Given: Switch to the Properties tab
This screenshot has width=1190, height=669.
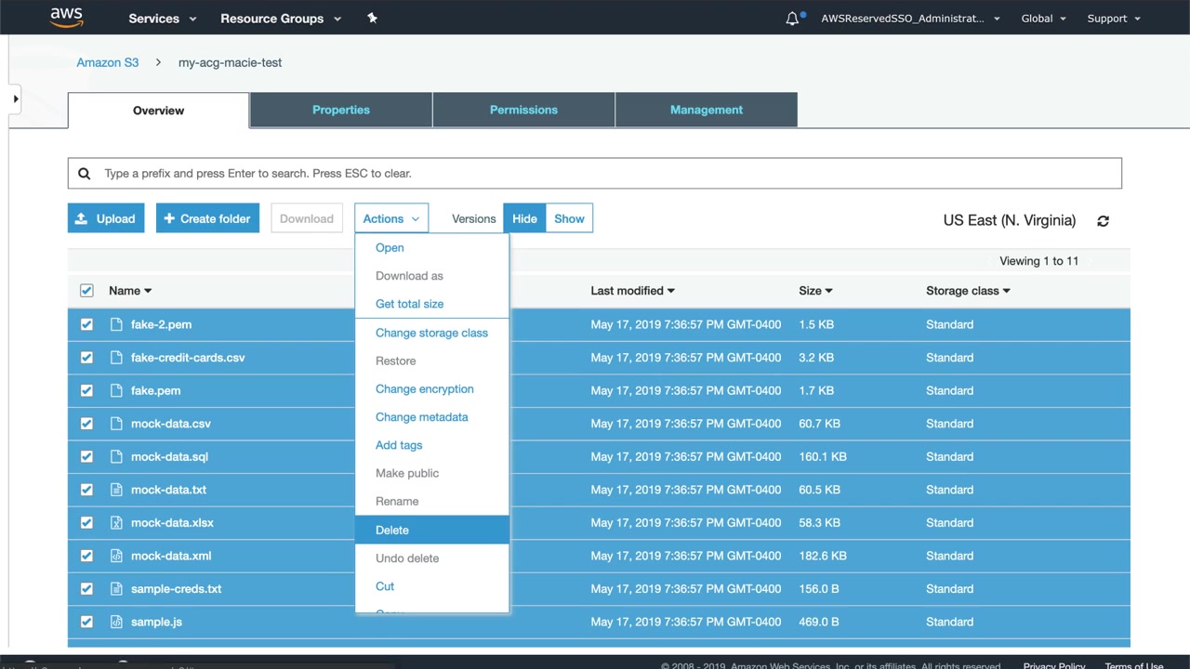Looking at the screenshot, I should tap(341, 110).
